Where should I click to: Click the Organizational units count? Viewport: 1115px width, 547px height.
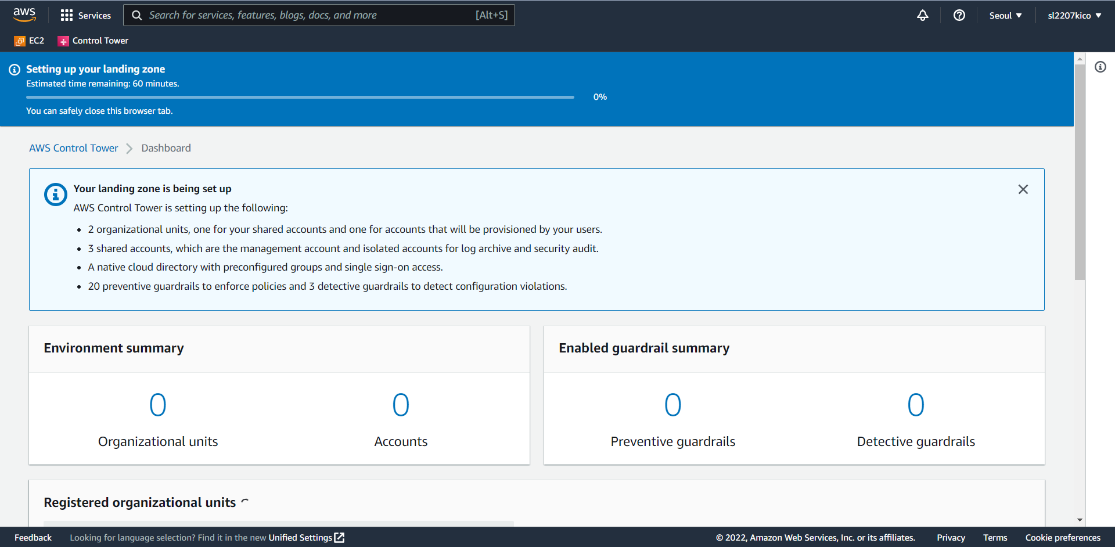point(158,405)
